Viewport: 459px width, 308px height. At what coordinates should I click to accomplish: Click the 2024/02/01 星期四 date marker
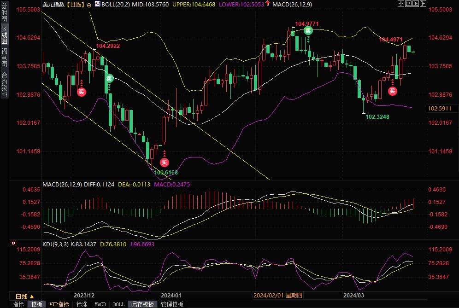[x=278, y=296]
